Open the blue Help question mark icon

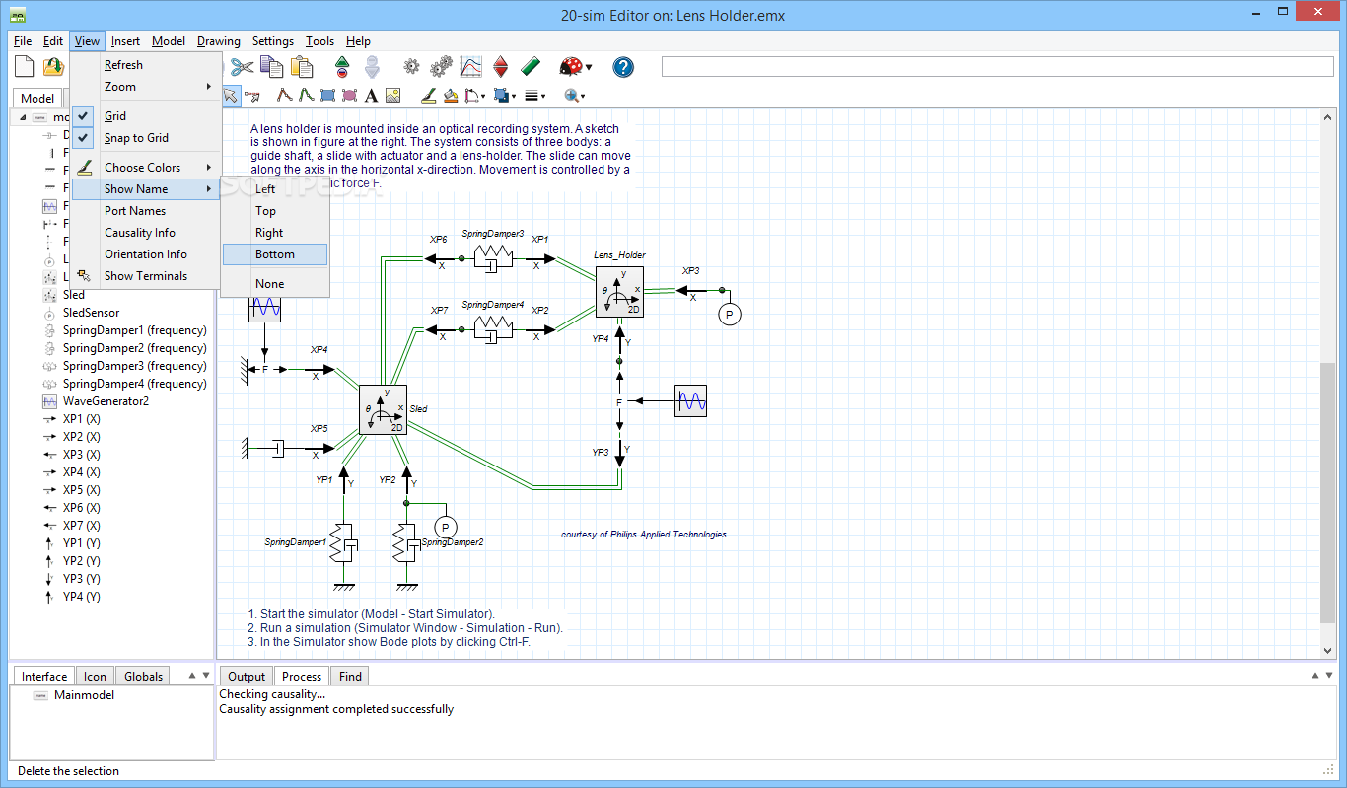[x=623, y=67]
